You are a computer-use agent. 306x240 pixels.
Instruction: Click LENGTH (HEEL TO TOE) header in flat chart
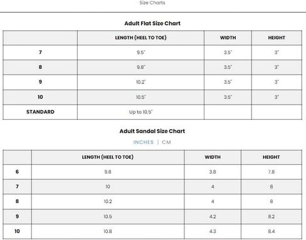point(140,38)
